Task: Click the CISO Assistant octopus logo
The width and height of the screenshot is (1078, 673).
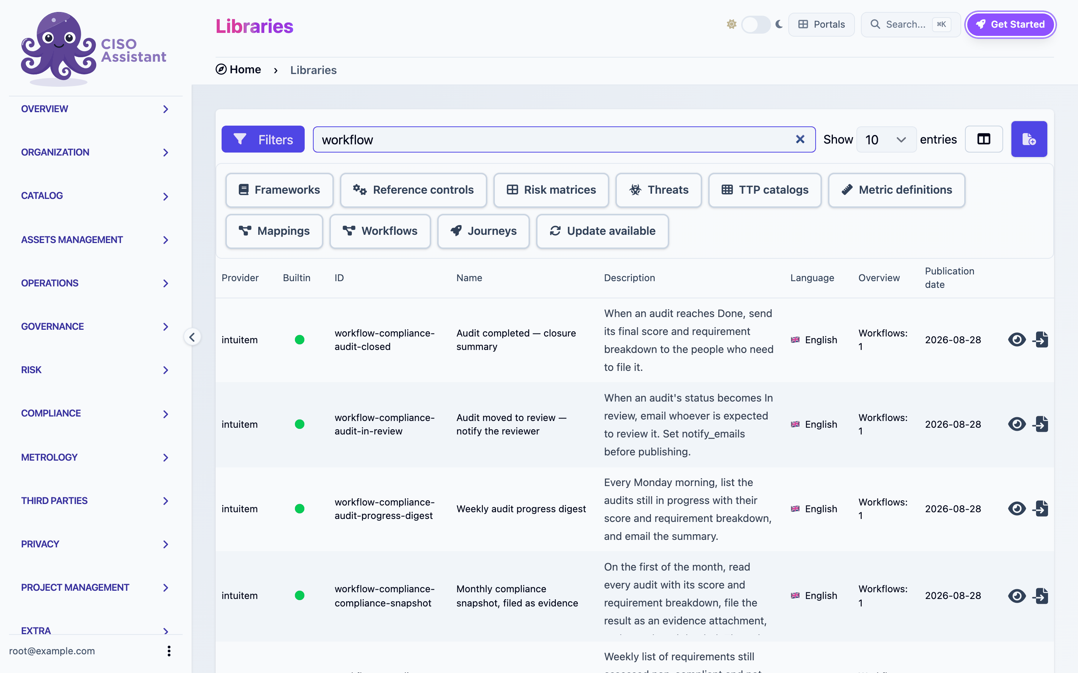Action: (x=94, y=49)
